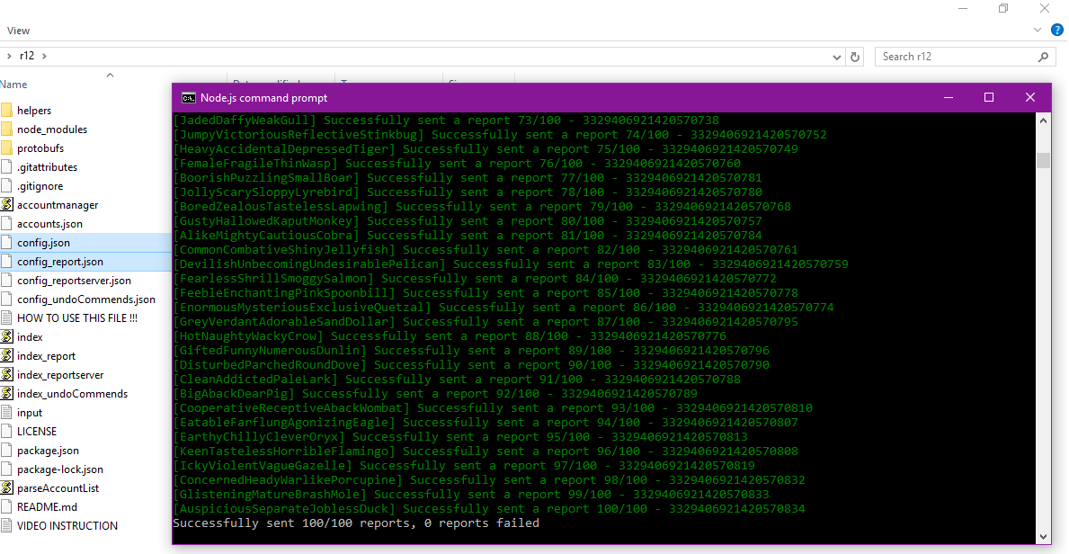This screenshot has height=554, width=1069.
Task: Click the 'Successfully sent 100/100 reports' summary line
Action: tap(356, 523)
